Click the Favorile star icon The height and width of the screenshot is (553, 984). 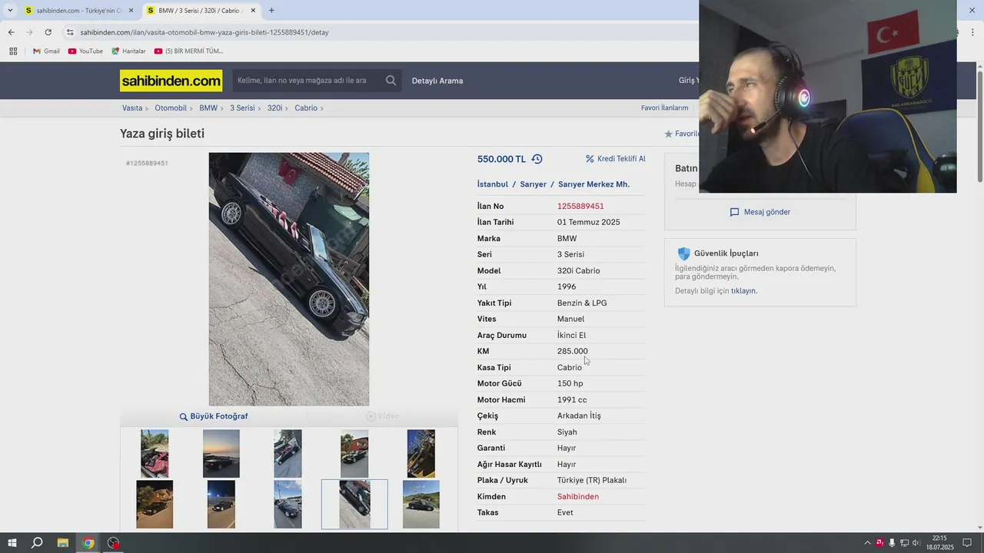(x=668, y=134)
